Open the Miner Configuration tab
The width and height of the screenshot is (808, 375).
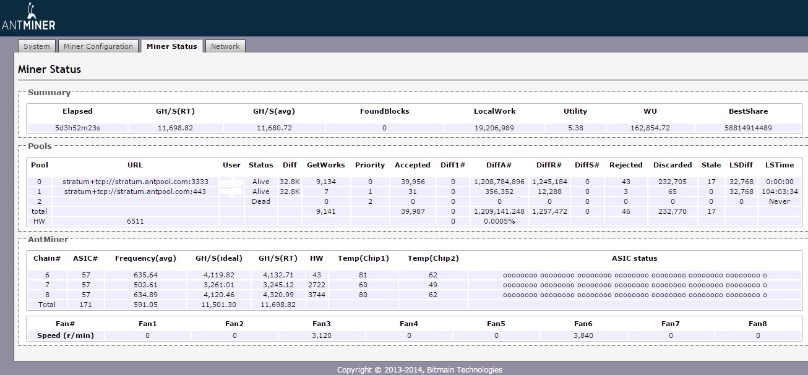pyautogui.click(x=98, y=46)
